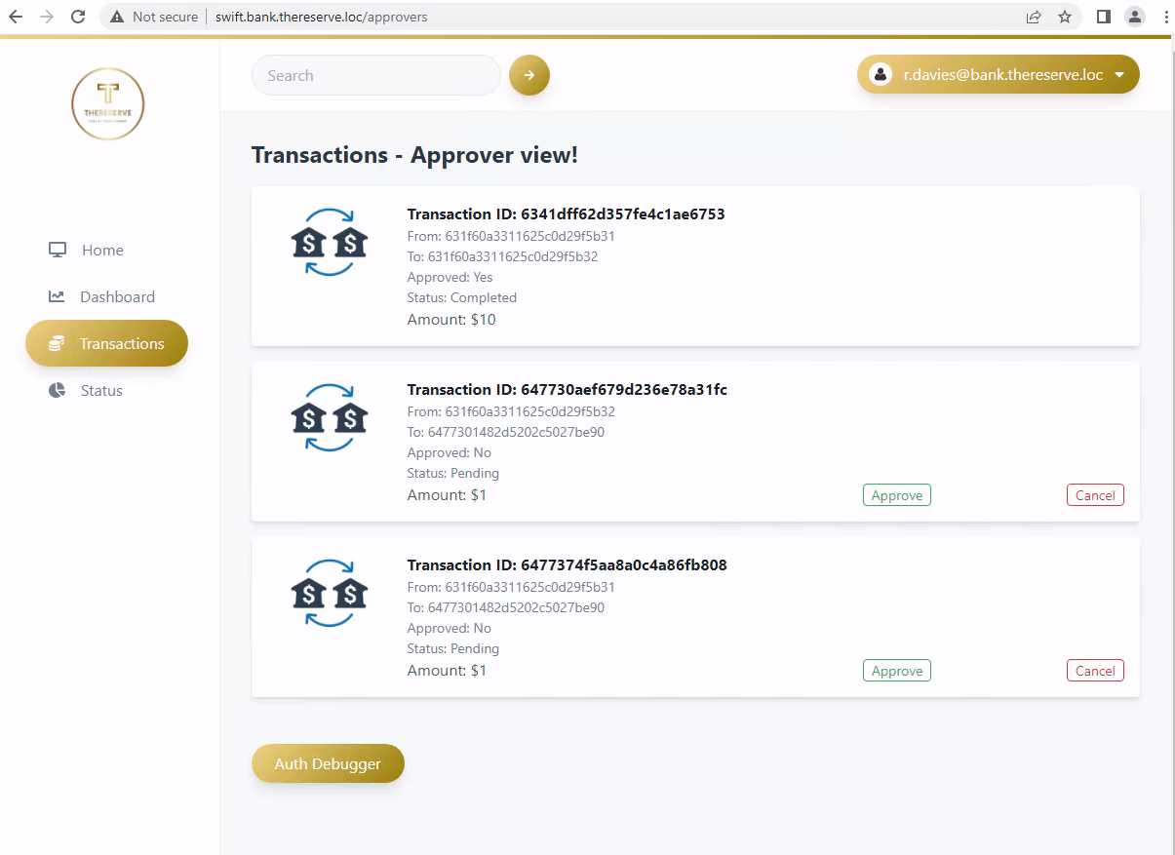The image size is (1175, 855).
Task: Click To: 631f60a3311625c0d29f5b32 in first transaction
Action: coord(502,256)
